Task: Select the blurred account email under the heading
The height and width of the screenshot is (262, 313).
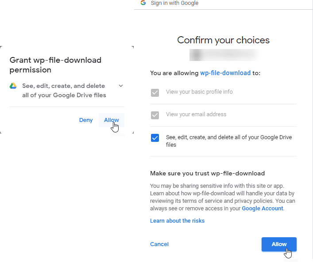Action: pyautogui.click(x=224, y=55)
